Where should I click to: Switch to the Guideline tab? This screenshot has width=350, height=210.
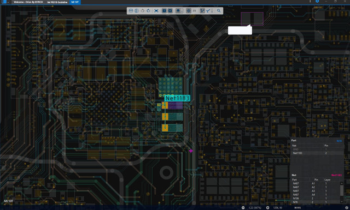click(x=57, y=2)
